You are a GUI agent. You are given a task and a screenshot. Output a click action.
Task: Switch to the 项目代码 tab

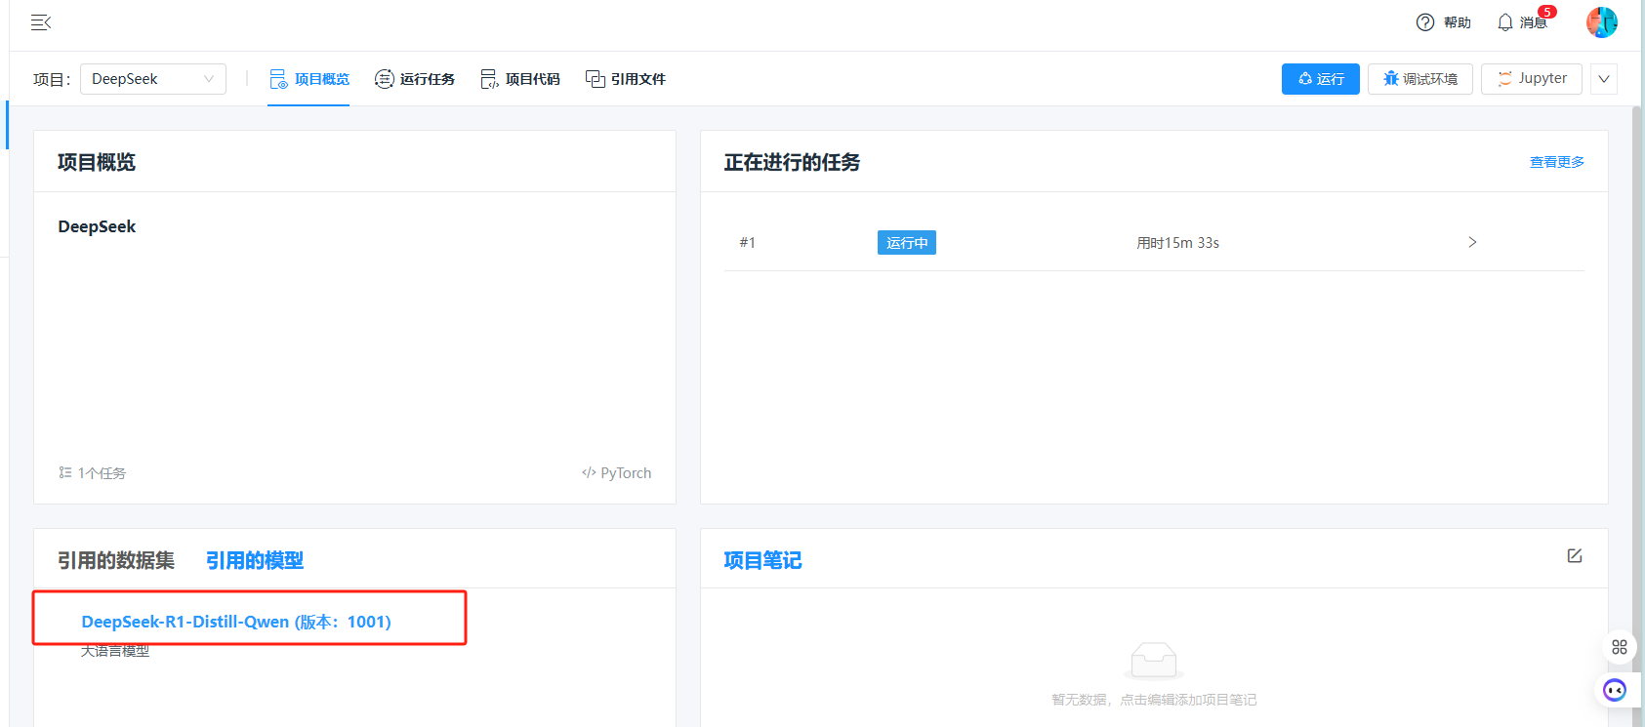(520, 79)
